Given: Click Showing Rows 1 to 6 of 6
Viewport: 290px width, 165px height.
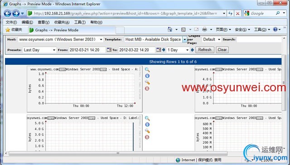Looking at the screenshot, I should pyautogui.click(x=173, y=61).
